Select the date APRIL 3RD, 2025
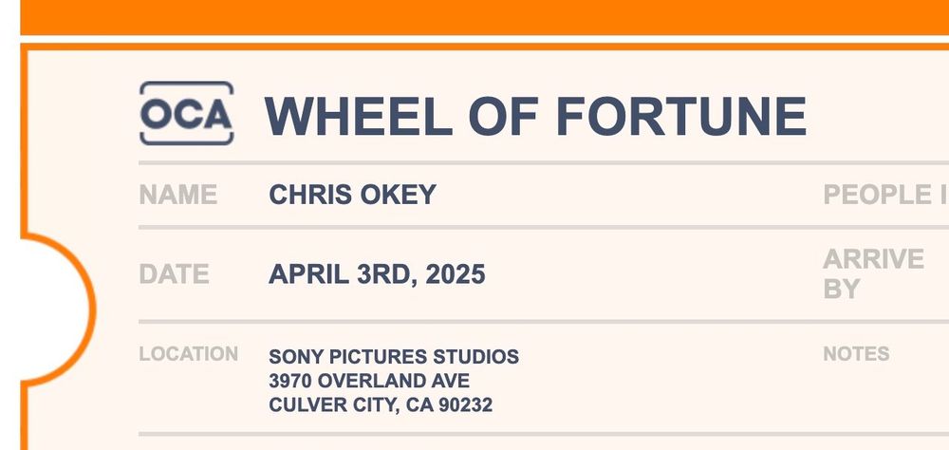The width and height of the screenshot is (949, 450). 377,274
